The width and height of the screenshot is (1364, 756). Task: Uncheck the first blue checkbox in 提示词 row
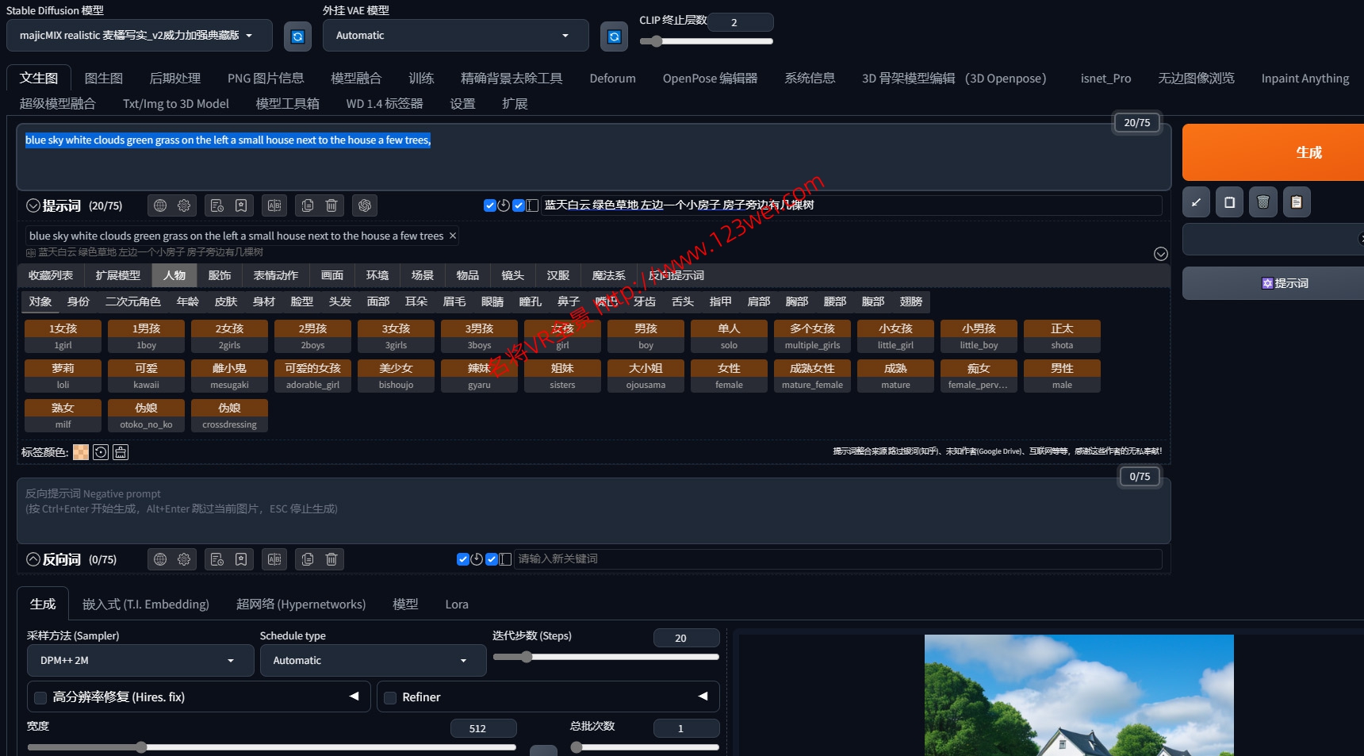[x=489, y=205]
